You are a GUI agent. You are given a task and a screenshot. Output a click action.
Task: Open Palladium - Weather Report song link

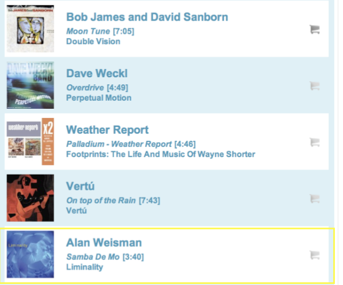(119, 144)
